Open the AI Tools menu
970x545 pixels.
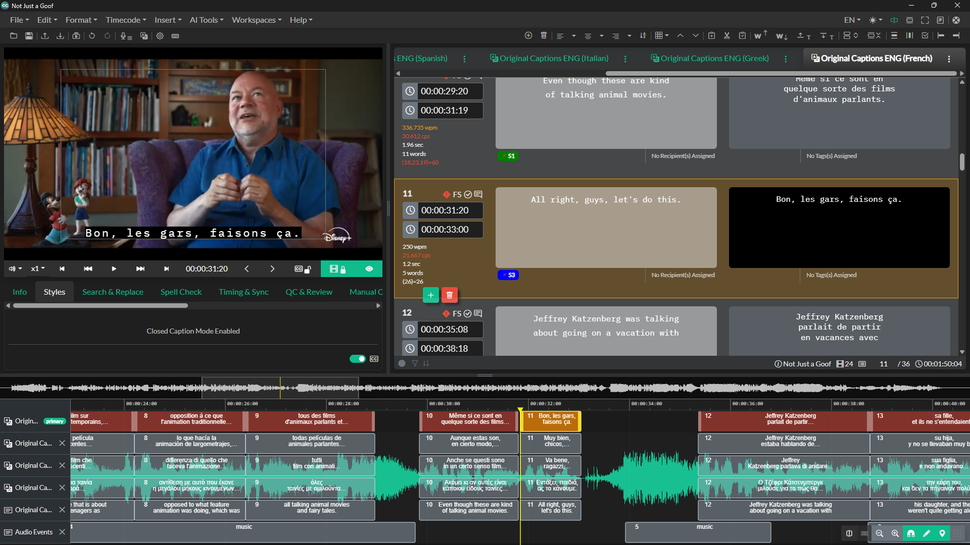(207, 20)
